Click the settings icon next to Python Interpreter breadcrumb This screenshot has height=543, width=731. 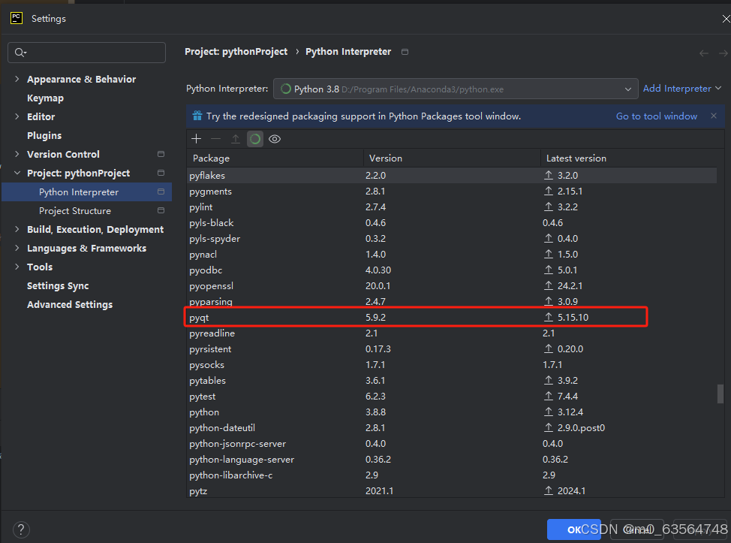[404, 52]
